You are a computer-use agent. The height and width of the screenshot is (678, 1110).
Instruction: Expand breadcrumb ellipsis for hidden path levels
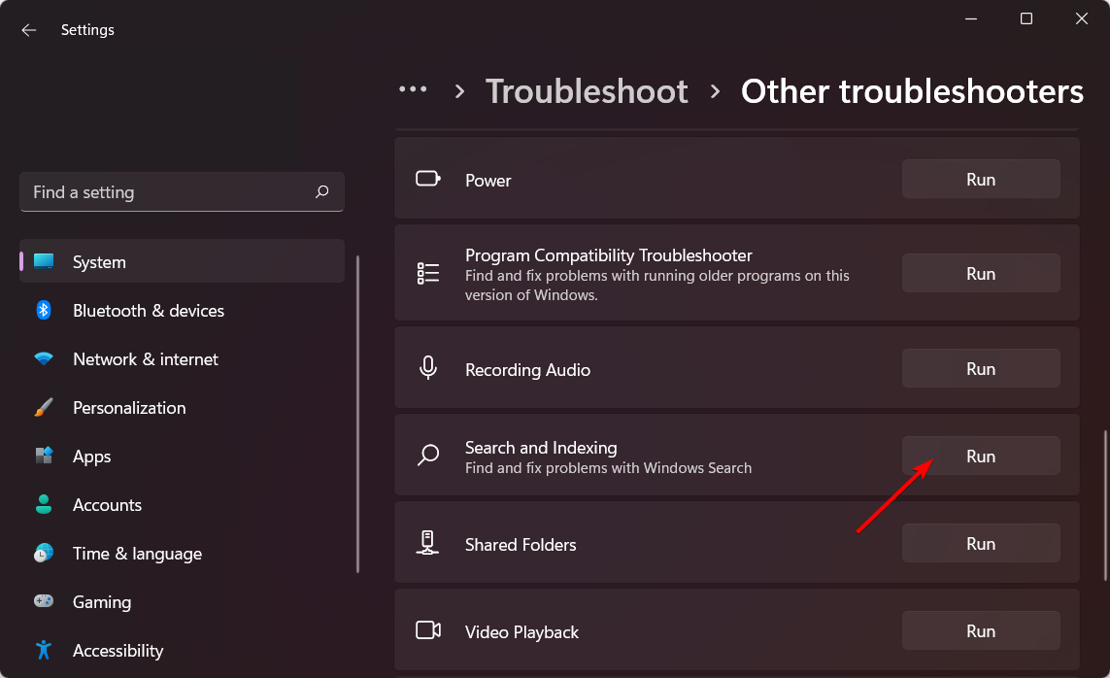point(413,90)
